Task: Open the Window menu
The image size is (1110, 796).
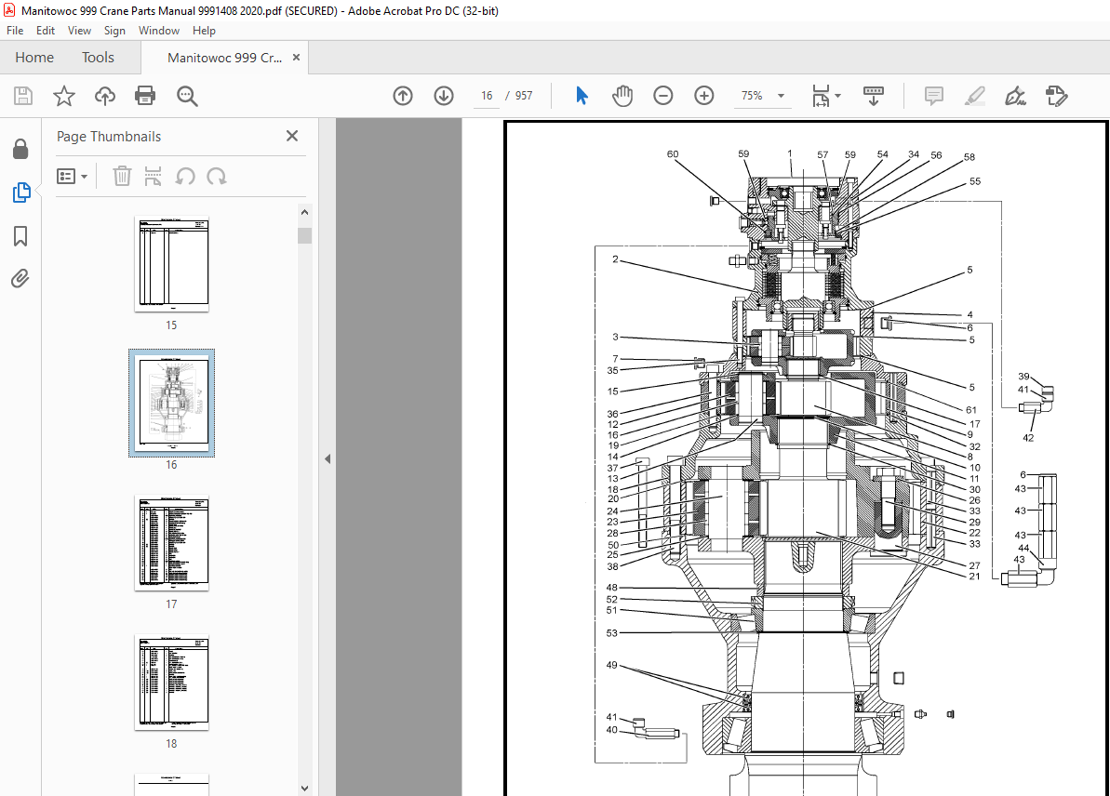Action: [x=158, y=31]
